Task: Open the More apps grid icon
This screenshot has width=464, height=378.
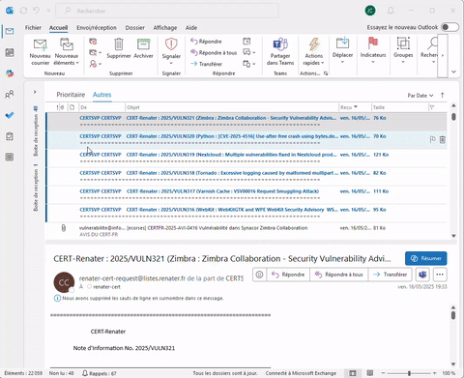Action: (x=10, y=157)
